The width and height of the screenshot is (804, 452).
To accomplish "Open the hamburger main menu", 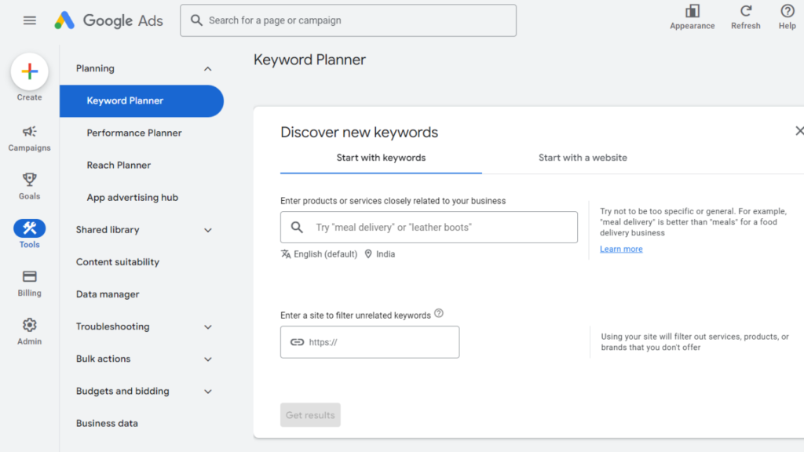I will [x=30, y=20].
